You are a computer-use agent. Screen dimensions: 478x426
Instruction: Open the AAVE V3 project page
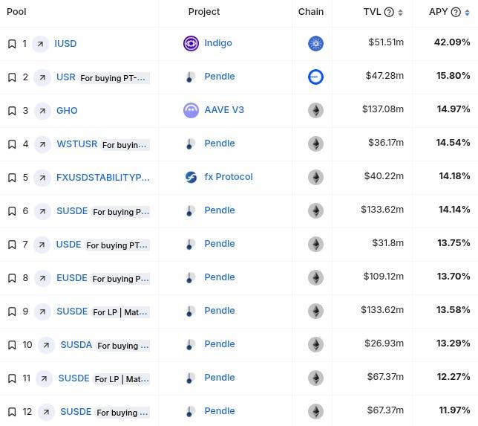click(x=224, y=110)
